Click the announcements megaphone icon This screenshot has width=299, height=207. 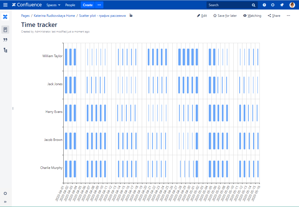click(x=281, y=5)
